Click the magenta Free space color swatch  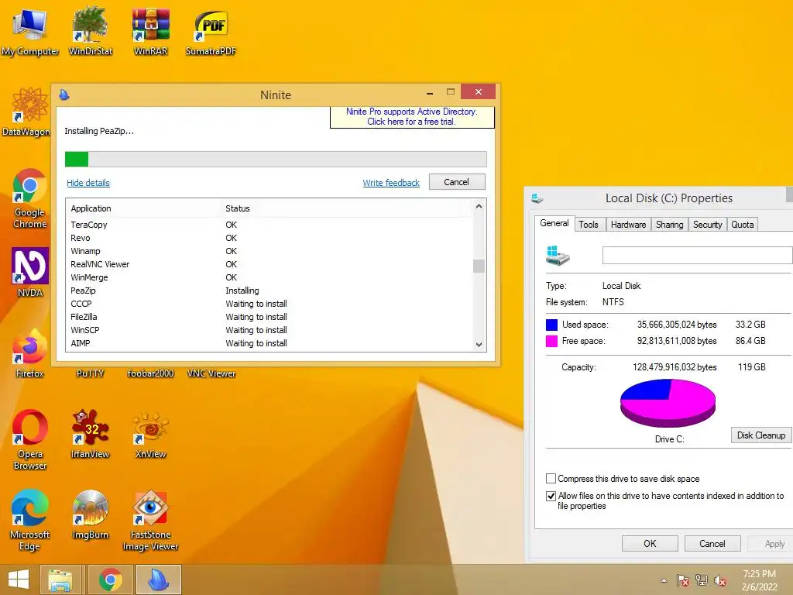pos(551,341)
